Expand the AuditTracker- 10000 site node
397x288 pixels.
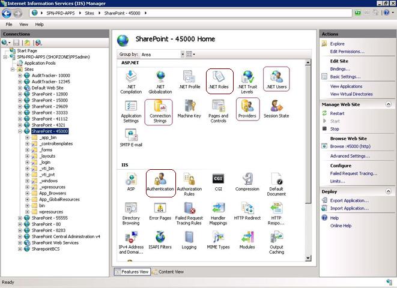20,76
